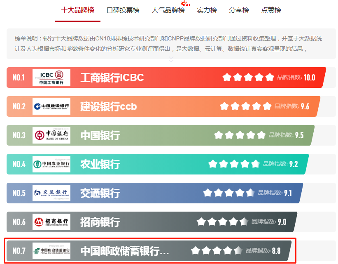Expand the 榜单说明 description chevron
This screenshot has height=264, width=338.
click(171, 60)
